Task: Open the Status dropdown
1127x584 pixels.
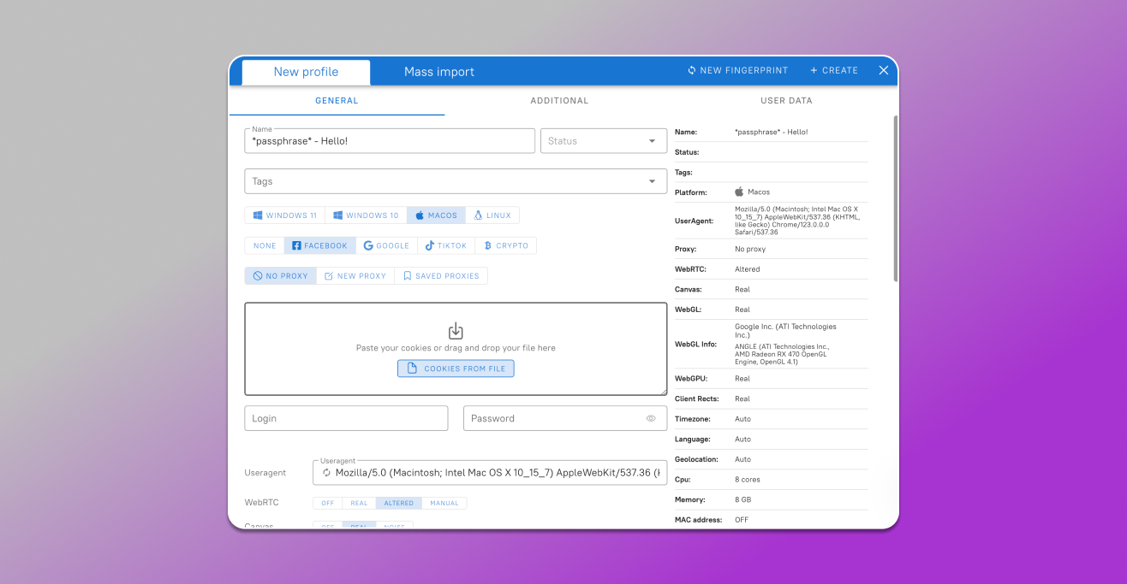Action: [x=604, y=140]
